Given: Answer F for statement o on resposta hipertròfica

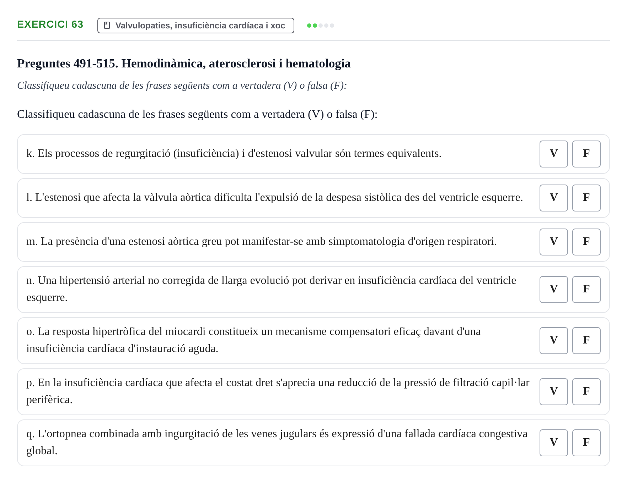Looking at the screenshot, I should tap(586, 340).
